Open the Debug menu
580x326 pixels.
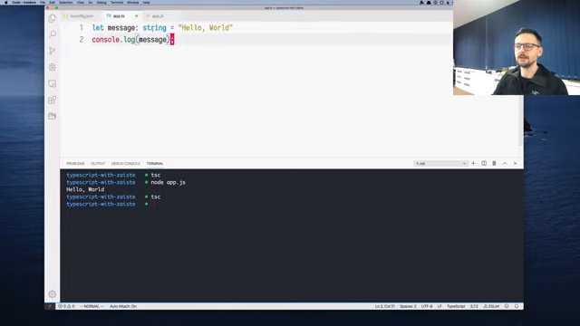[x=101, y=3]
